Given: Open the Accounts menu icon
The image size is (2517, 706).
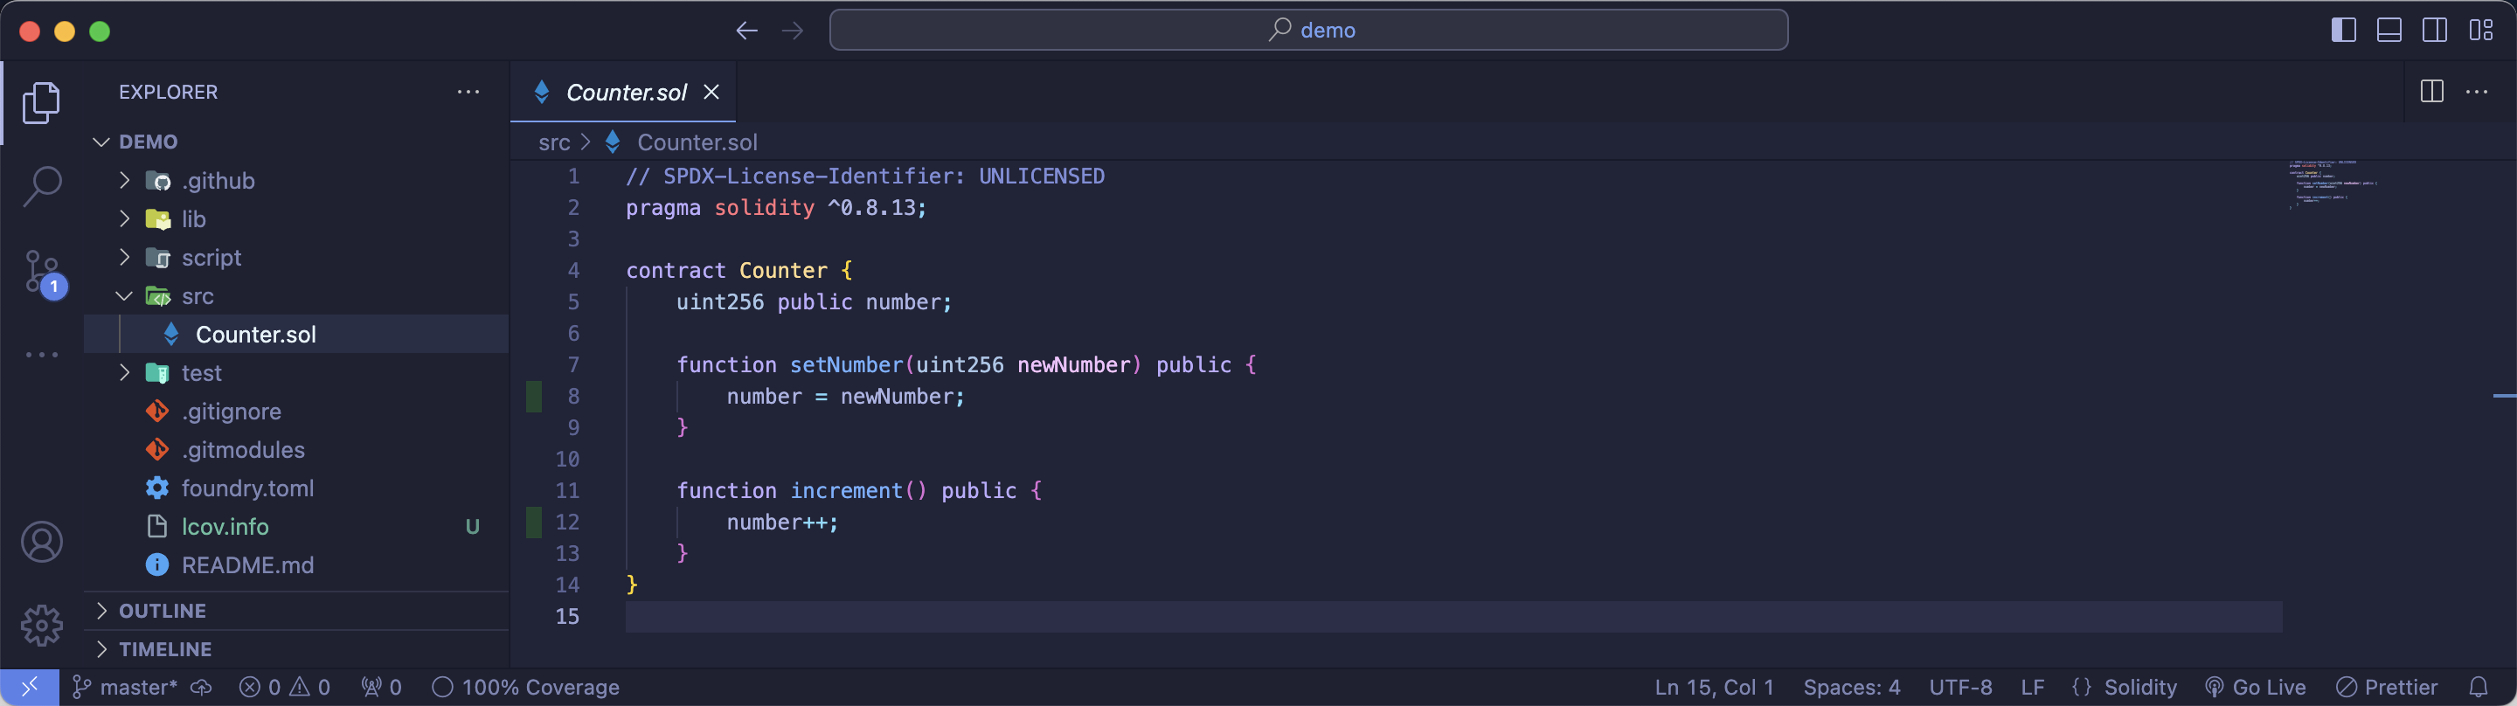Looking at the screenshot, I should click(x=42, y=542).
